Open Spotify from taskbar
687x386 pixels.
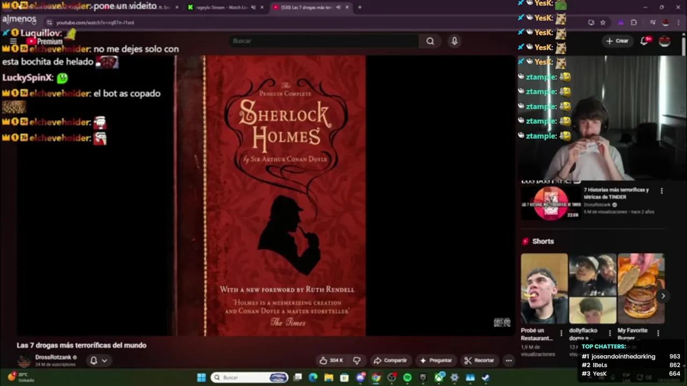[x=407, y=377]
